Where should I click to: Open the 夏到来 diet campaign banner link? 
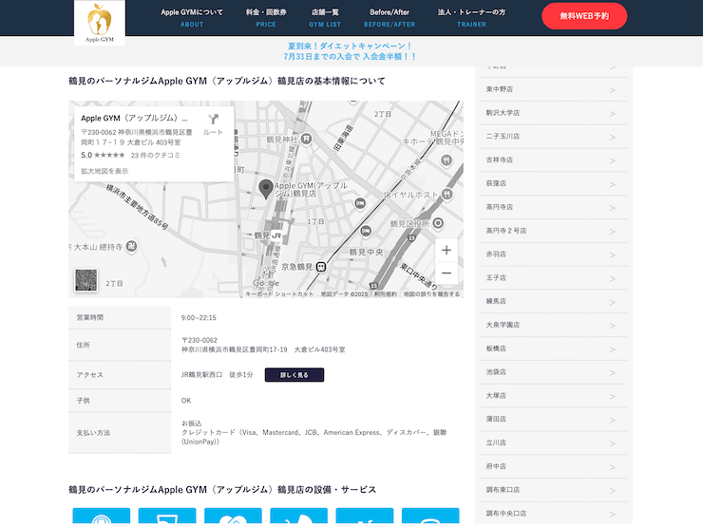[x=350, y=51]
